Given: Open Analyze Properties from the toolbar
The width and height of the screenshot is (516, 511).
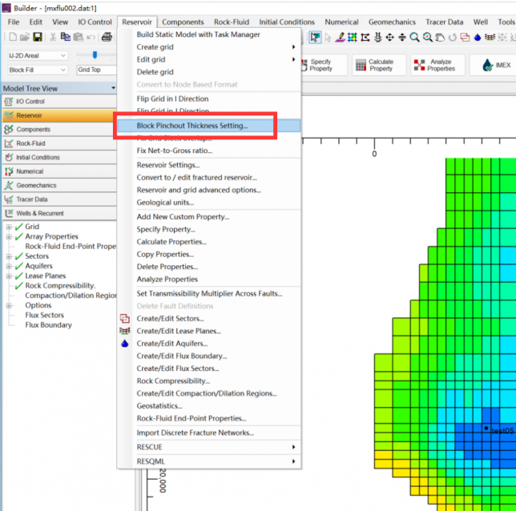Looking at the screenshot, I should (437, 65).
